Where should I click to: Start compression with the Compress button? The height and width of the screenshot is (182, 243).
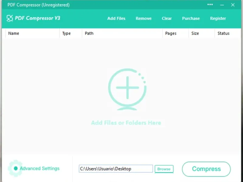point(206,169)
